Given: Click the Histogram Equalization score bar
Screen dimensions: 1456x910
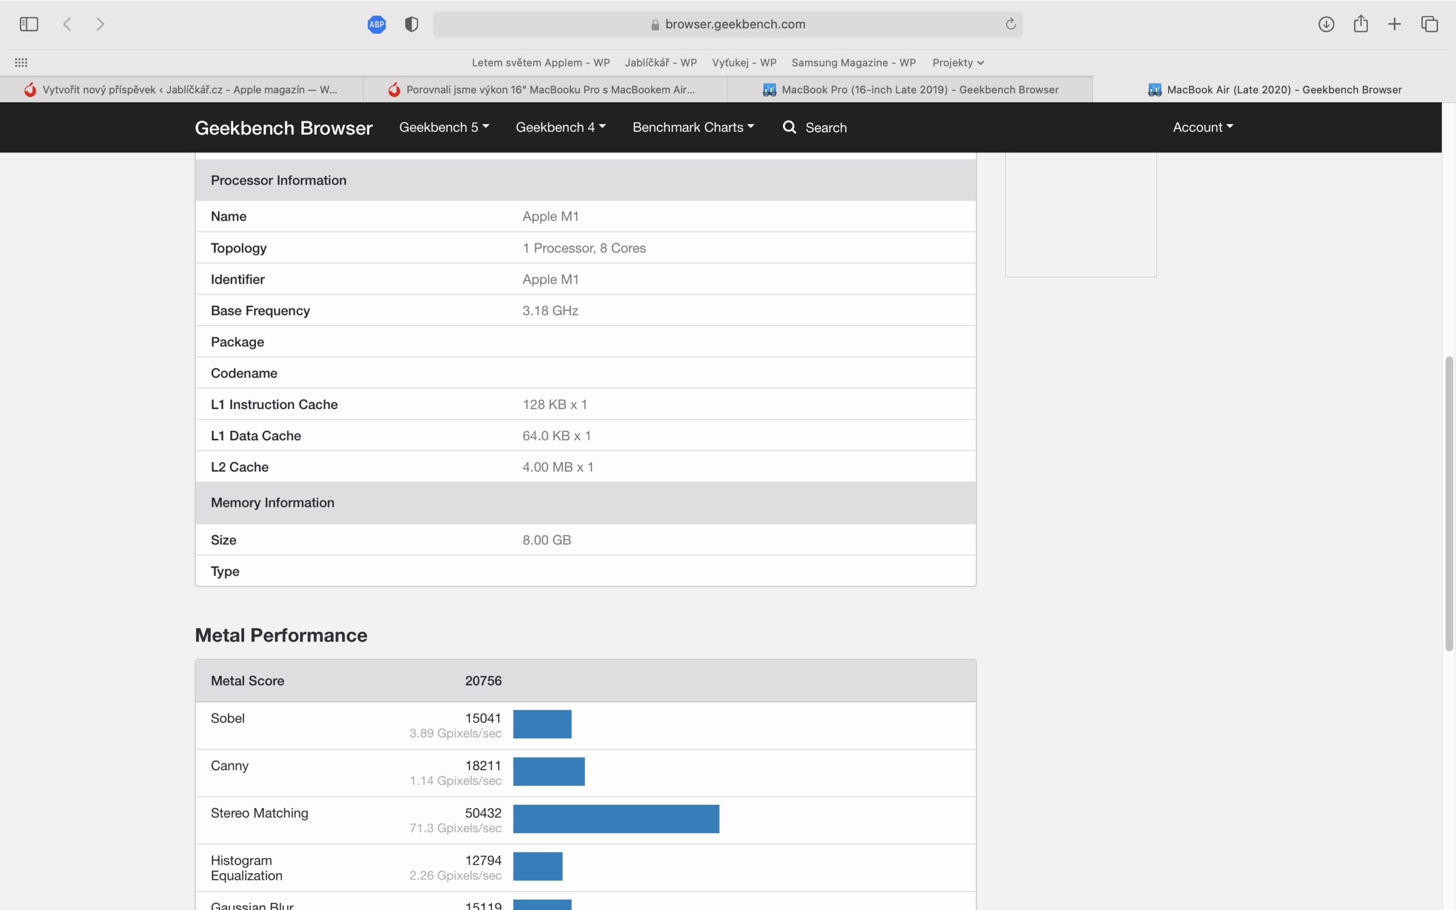Looking at the screenshot, I should click(x=538, y=867).
